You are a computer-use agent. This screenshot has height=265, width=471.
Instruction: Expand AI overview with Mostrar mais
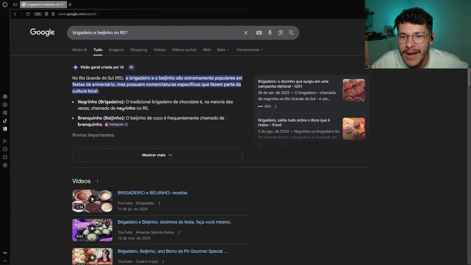[157, 155]
